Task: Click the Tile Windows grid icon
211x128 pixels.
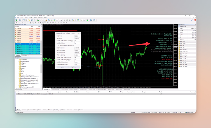Action: tap(78, 20)
